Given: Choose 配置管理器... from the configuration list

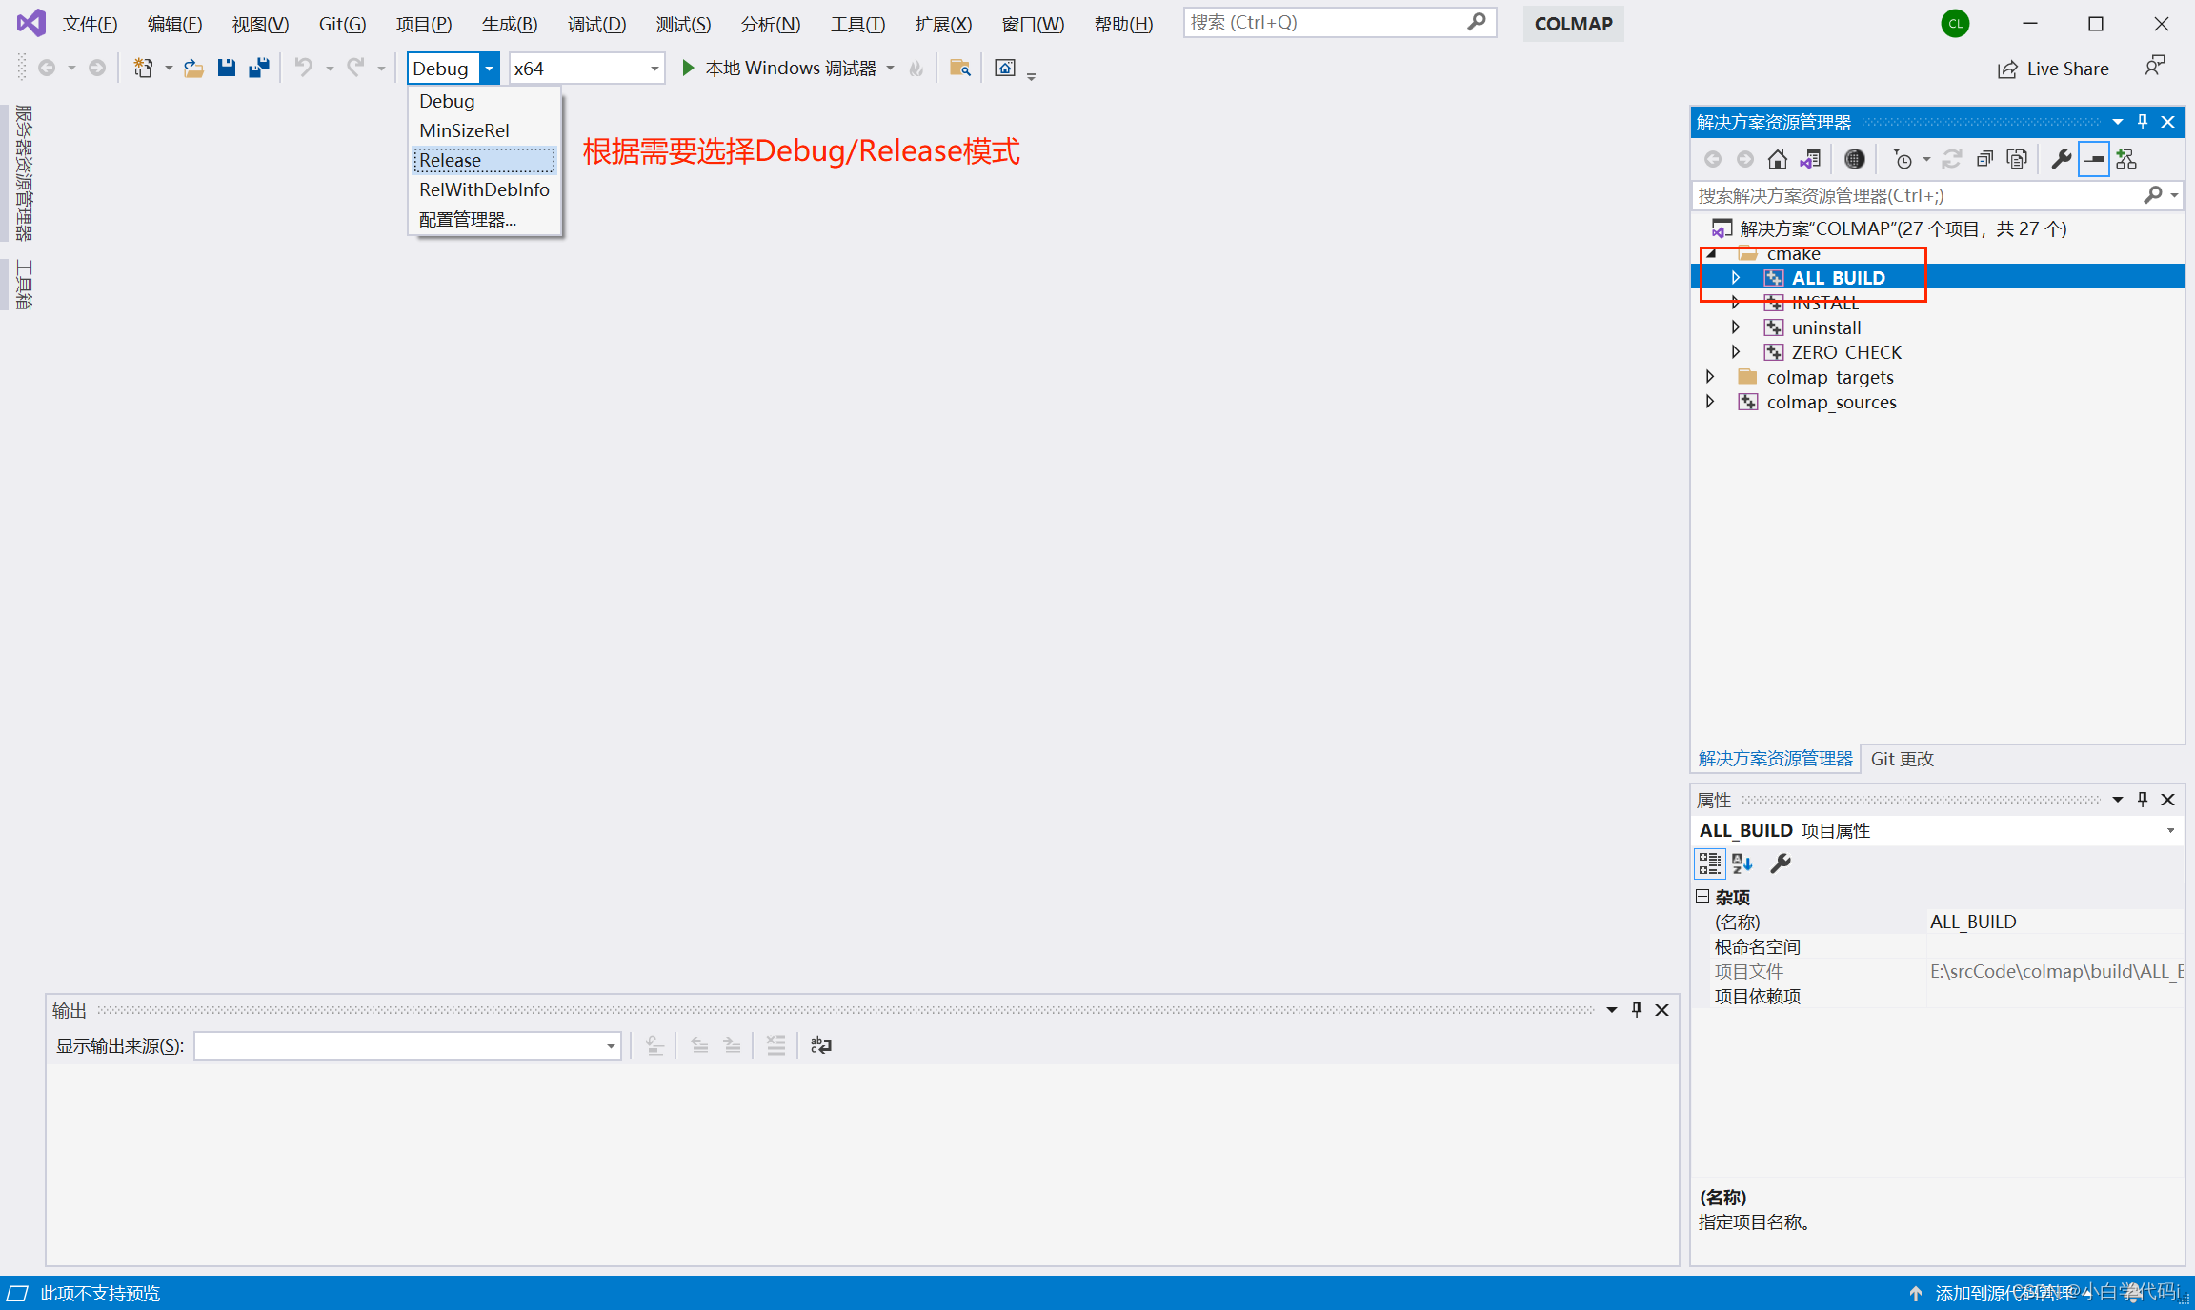Looking at the screenshot, I should (x=467, y=219).
